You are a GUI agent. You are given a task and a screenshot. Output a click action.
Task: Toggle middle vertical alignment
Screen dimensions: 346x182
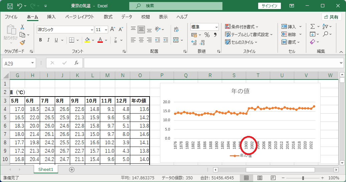tap(141, 29)
